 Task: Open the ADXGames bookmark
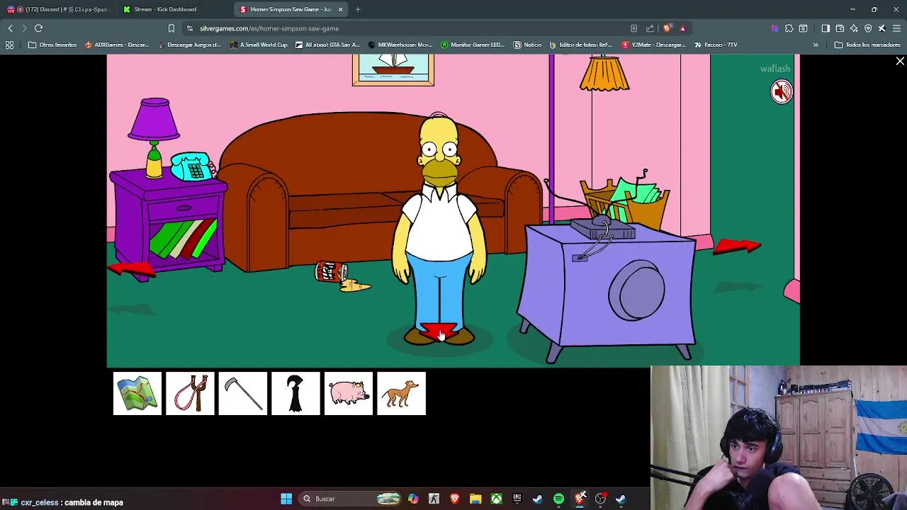coord(117,45)
